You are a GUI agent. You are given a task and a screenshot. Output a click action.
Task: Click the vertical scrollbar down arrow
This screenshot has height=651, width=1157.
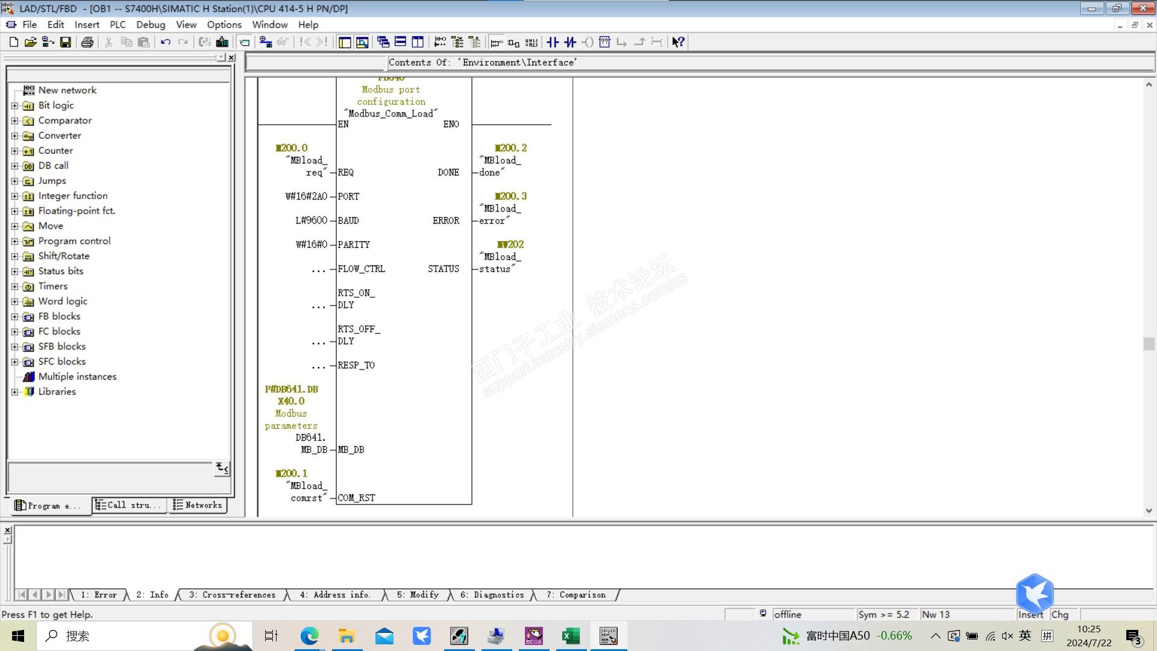(1149, 511)
